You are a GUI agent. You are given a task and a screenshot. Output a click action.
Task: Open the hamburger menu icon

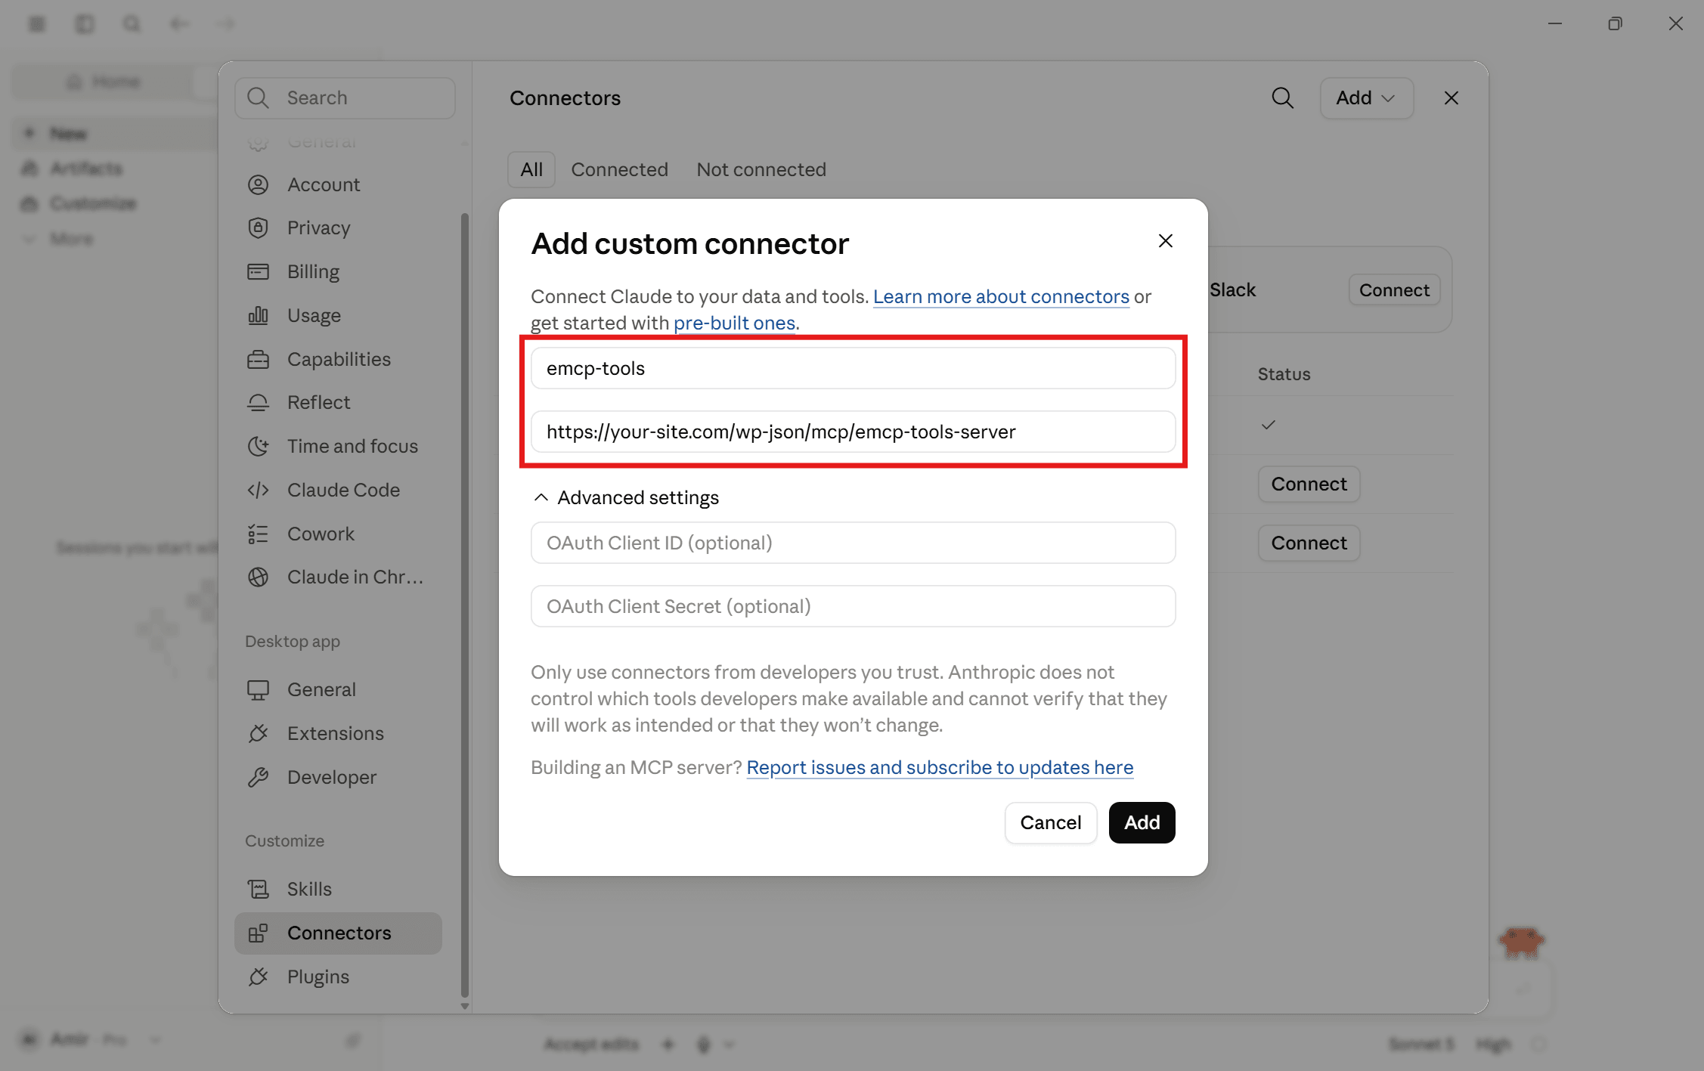[37, 23]
